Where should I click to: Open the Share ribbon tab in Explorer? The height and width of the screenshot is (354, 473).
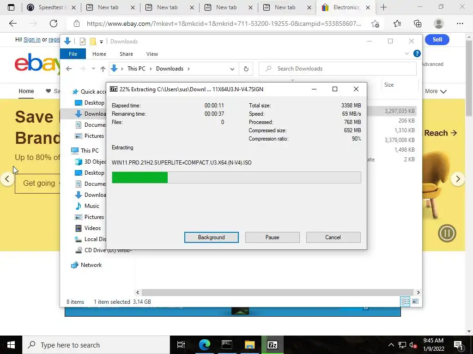tap(126, 54)
